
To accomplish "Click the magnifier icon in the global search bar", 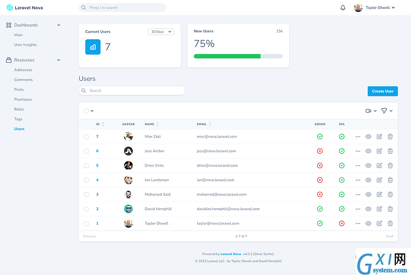I will (84, 8).
